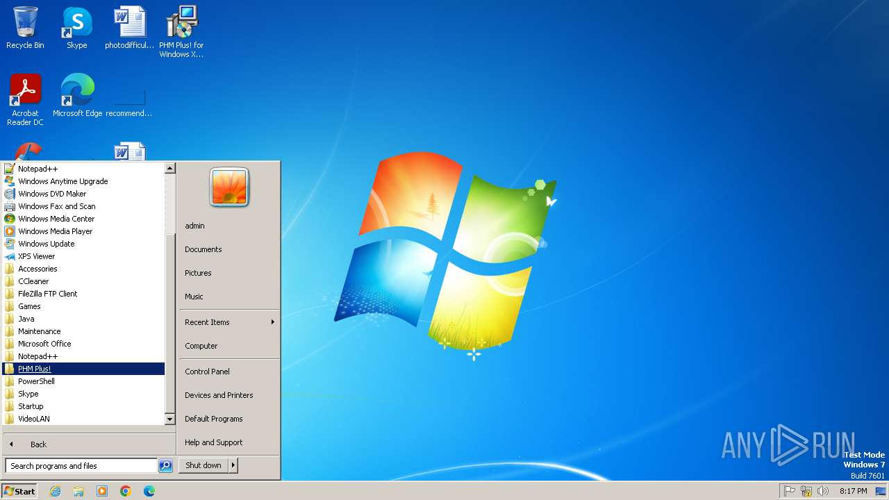Expand the Notepad++ program folder
Screen dimensions: 889x500
tap(83, 356)
